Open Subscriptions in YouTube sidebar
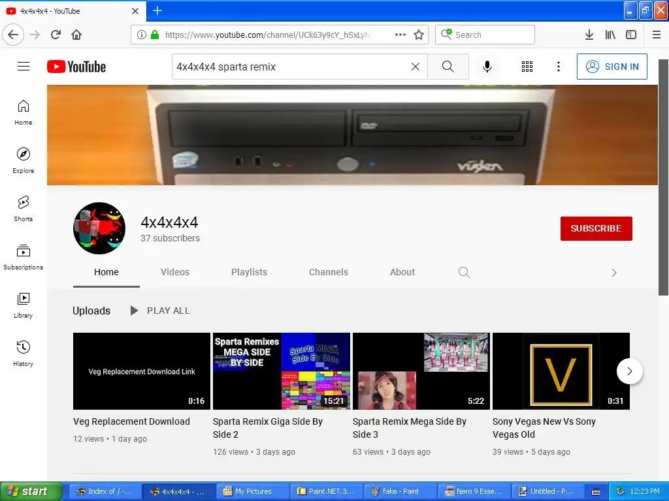This screenshot has height=501, width=669. (23, 257)
